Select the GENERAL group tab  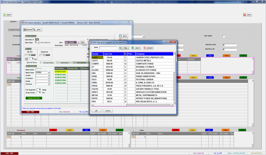13,22
